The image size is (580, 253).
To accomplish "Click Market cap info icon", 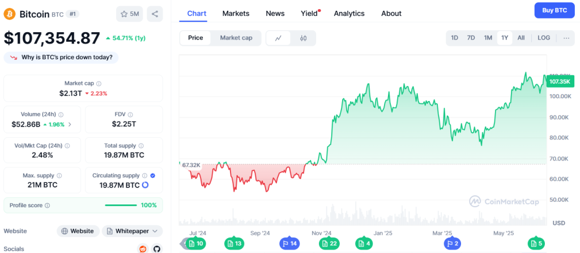I will [x=99, y=84].
